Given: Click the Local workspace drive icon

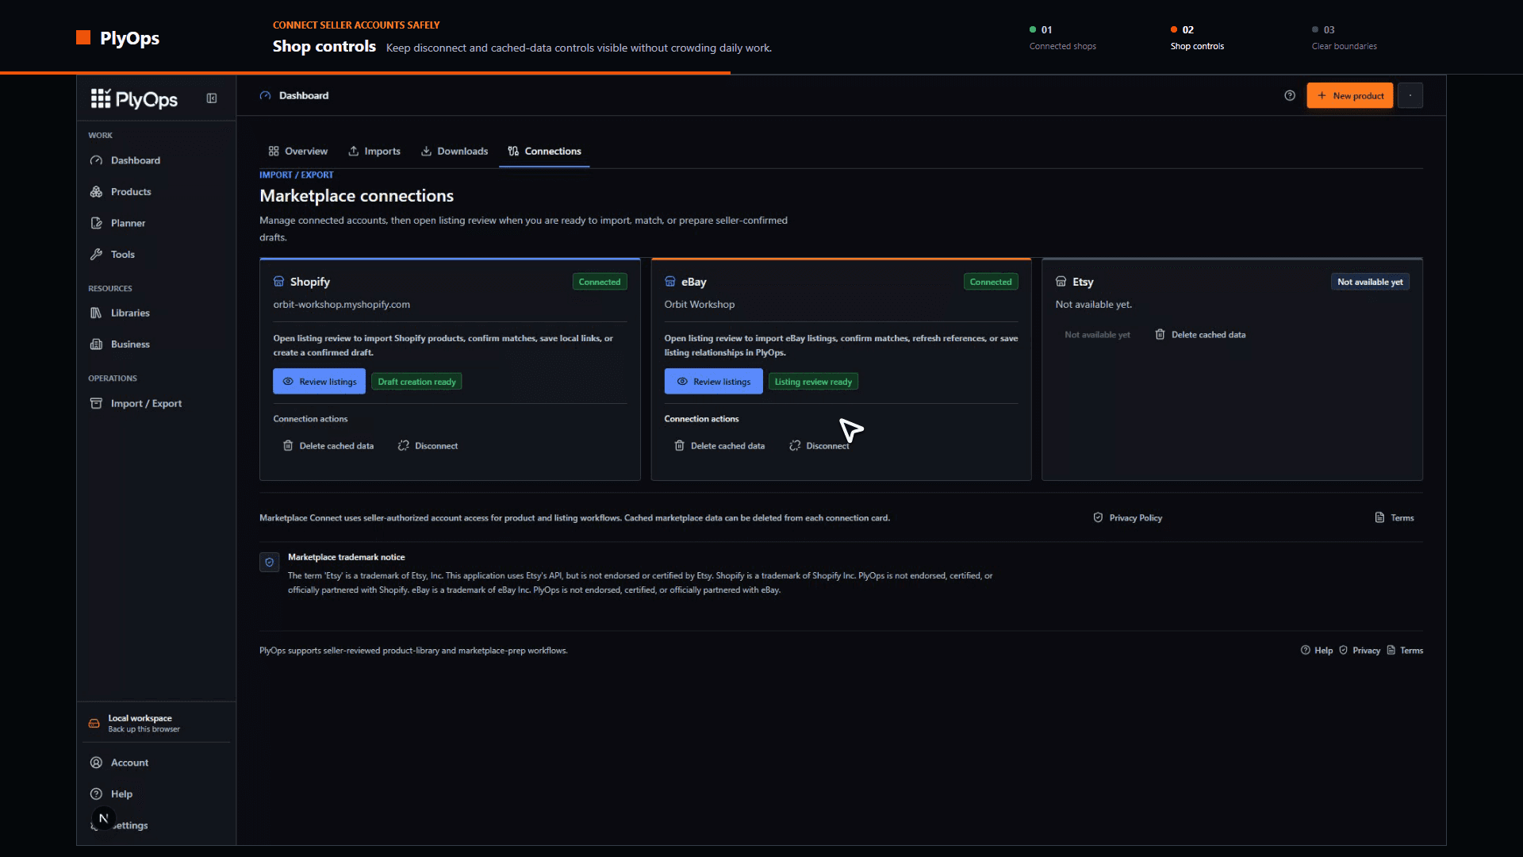Looking at the screenshot, I should point(94,724).
